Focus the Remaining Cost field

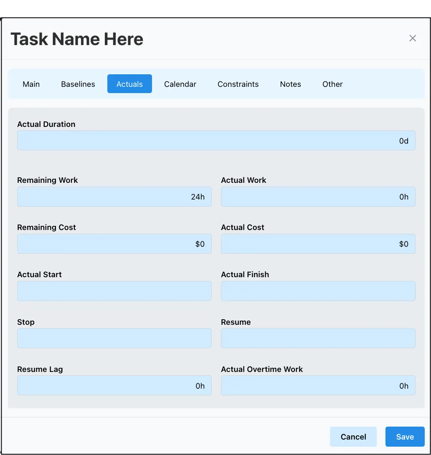coord(114,244)
